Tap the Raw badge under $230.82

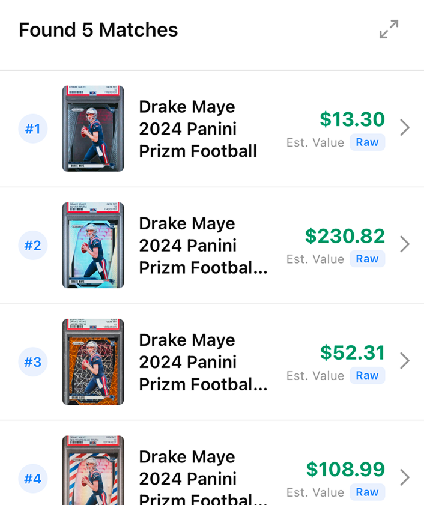367,259
